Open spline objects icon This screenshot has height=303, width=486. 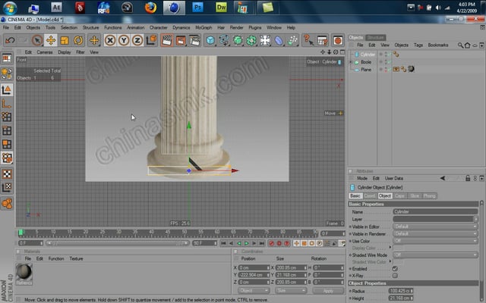click(224, 40)
